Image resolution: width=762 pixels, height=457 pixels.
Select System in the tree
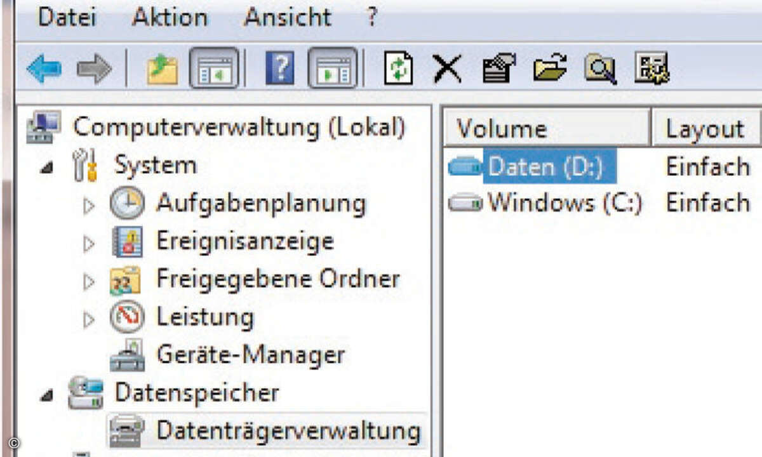pos(156,166)
